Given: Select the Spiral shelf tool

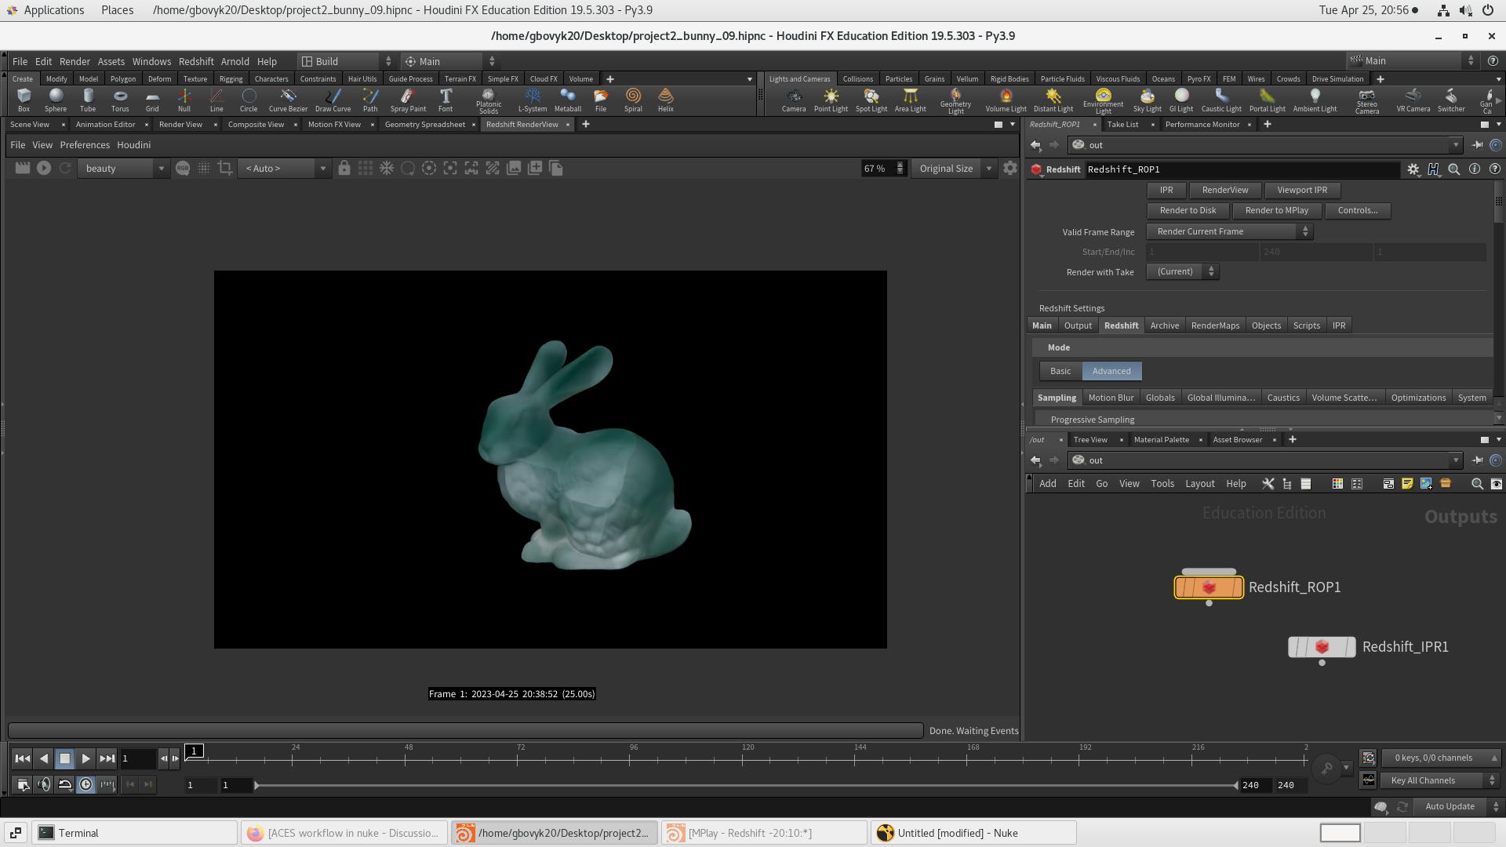Looking at the screenshot, I should pos(633,99).
